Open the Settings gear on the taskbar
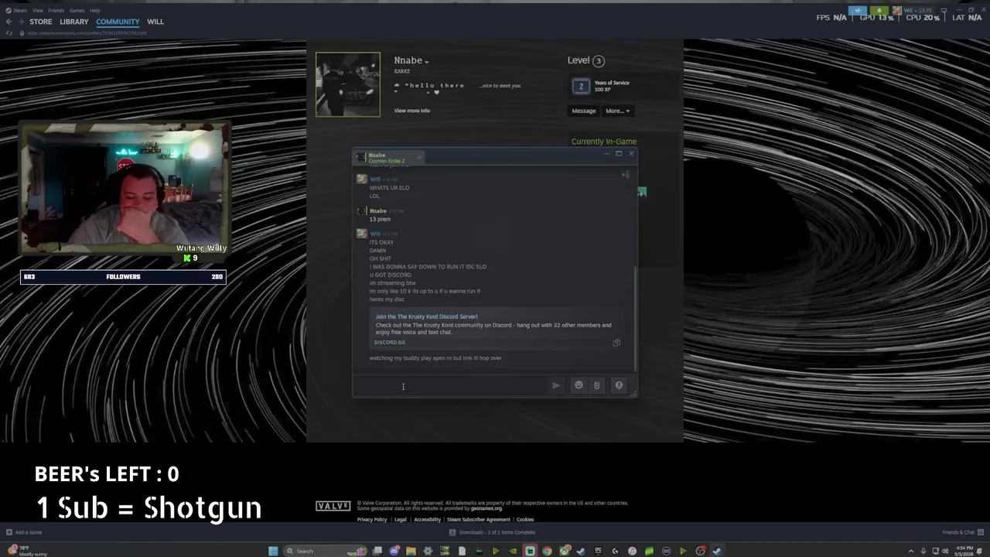The width and height of the screenshot is (990, 557). point(428,551)
